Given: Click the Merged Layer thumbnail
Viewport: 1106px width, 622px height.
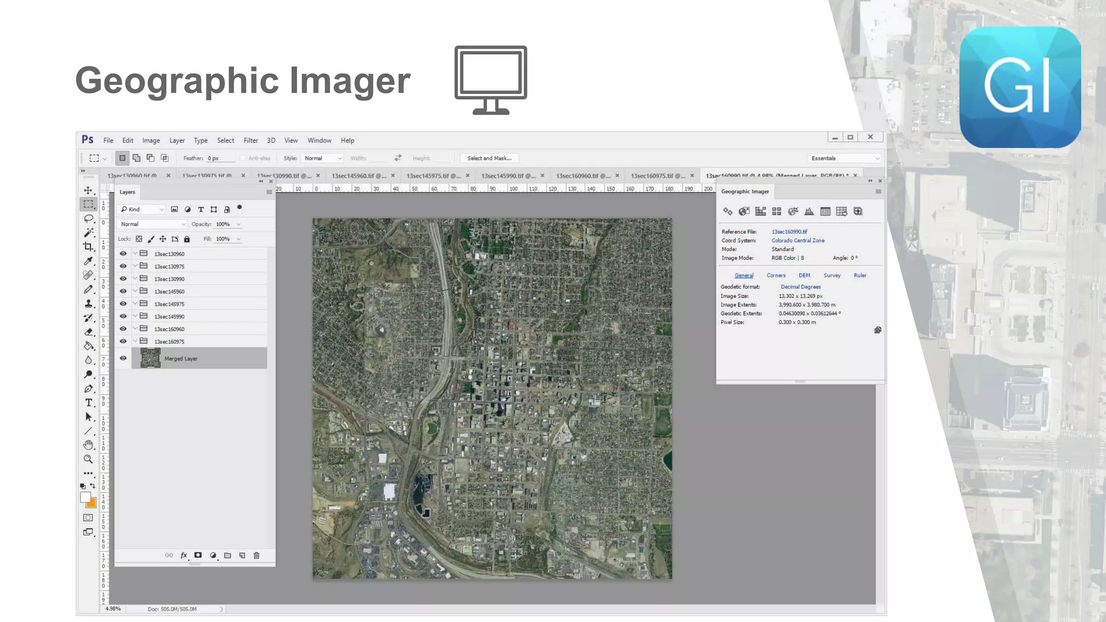Looking at the screenshot, I should (150, 358).
